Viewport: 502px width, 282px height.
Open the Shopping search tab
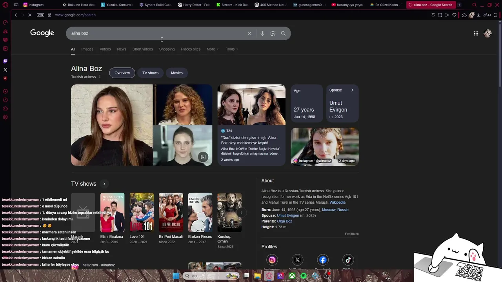click(167, 49)
